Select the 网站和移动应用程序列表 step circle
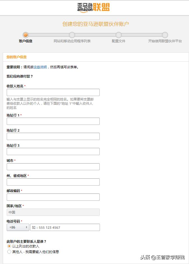The image size is (189, 264). (x=72, y=35)
